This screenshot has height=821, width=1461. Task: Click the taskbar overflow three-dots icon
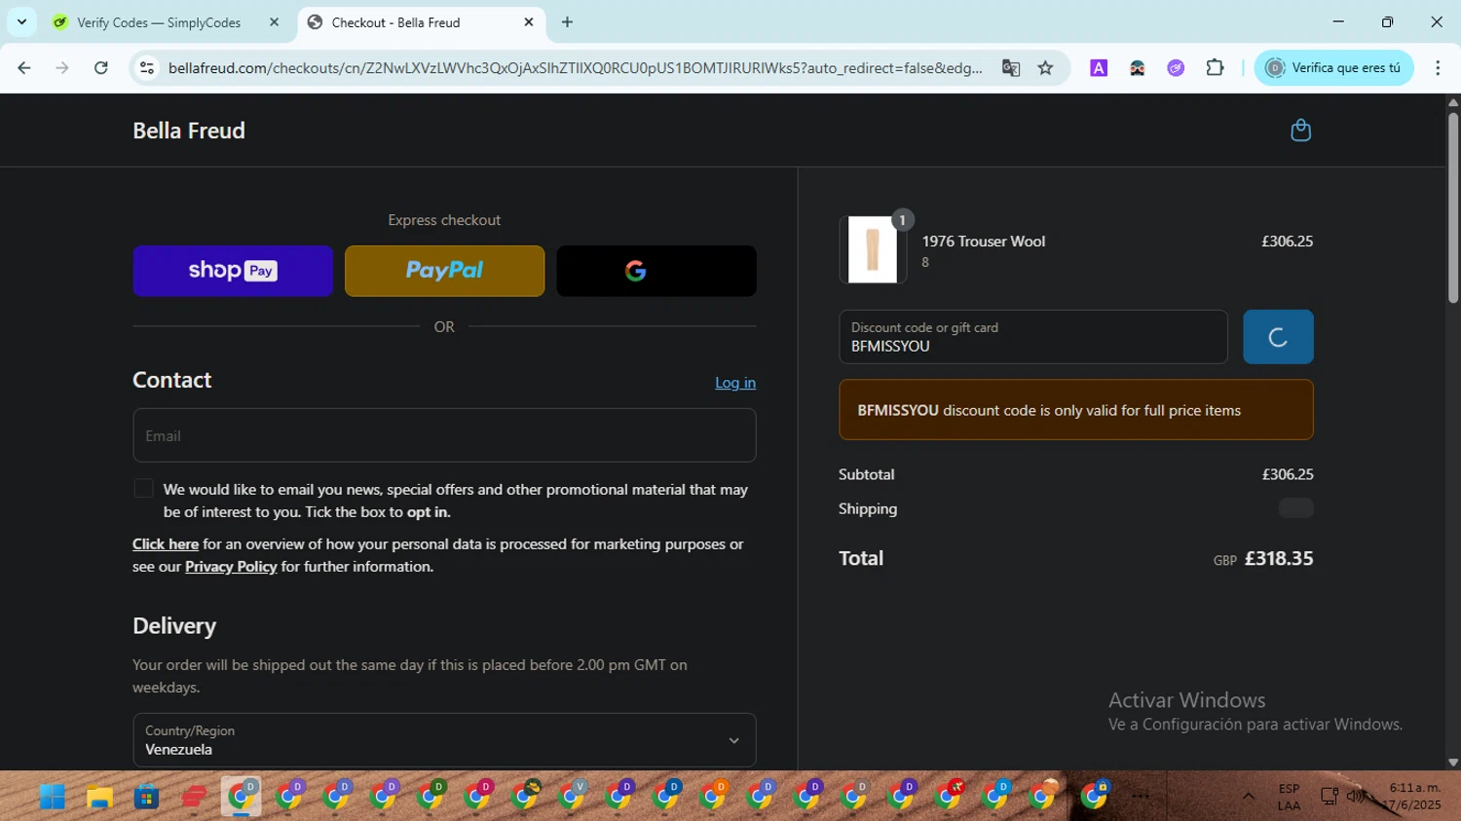coord(1141,797)
